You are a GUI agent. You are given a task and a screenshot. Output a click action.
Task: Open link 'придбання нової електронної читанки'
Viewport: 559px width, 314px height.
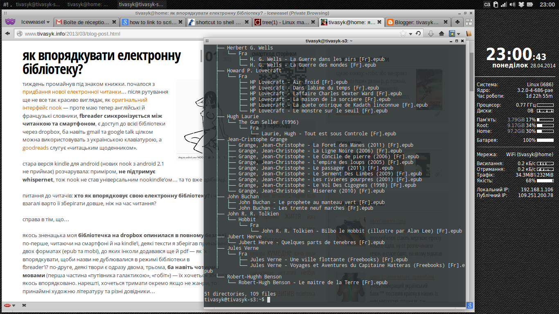point(72,92)
